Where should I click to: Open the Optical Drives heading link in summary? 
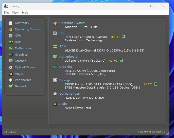[x=69, y=94]
